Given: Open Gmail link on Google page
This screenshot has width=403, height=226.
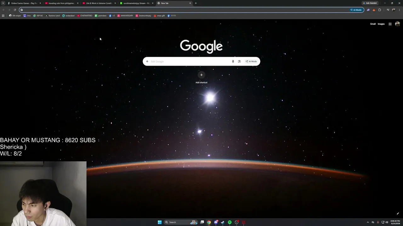Looking at the screenshot, I should [373, 24].
